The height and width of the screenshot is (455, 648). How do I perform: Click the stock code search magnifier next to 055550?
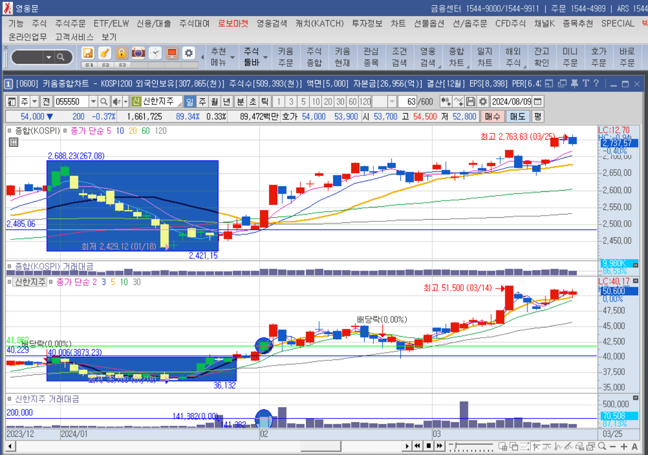[103, 101]
